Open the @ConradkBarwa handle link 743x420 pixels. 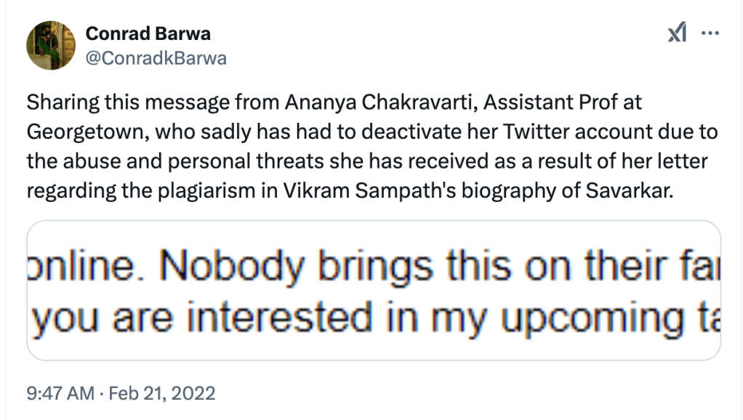click(156, 58)
